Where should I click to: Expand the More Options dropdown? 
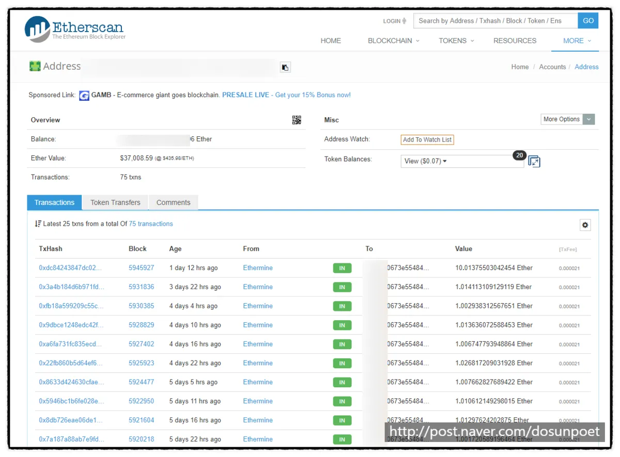568,119
